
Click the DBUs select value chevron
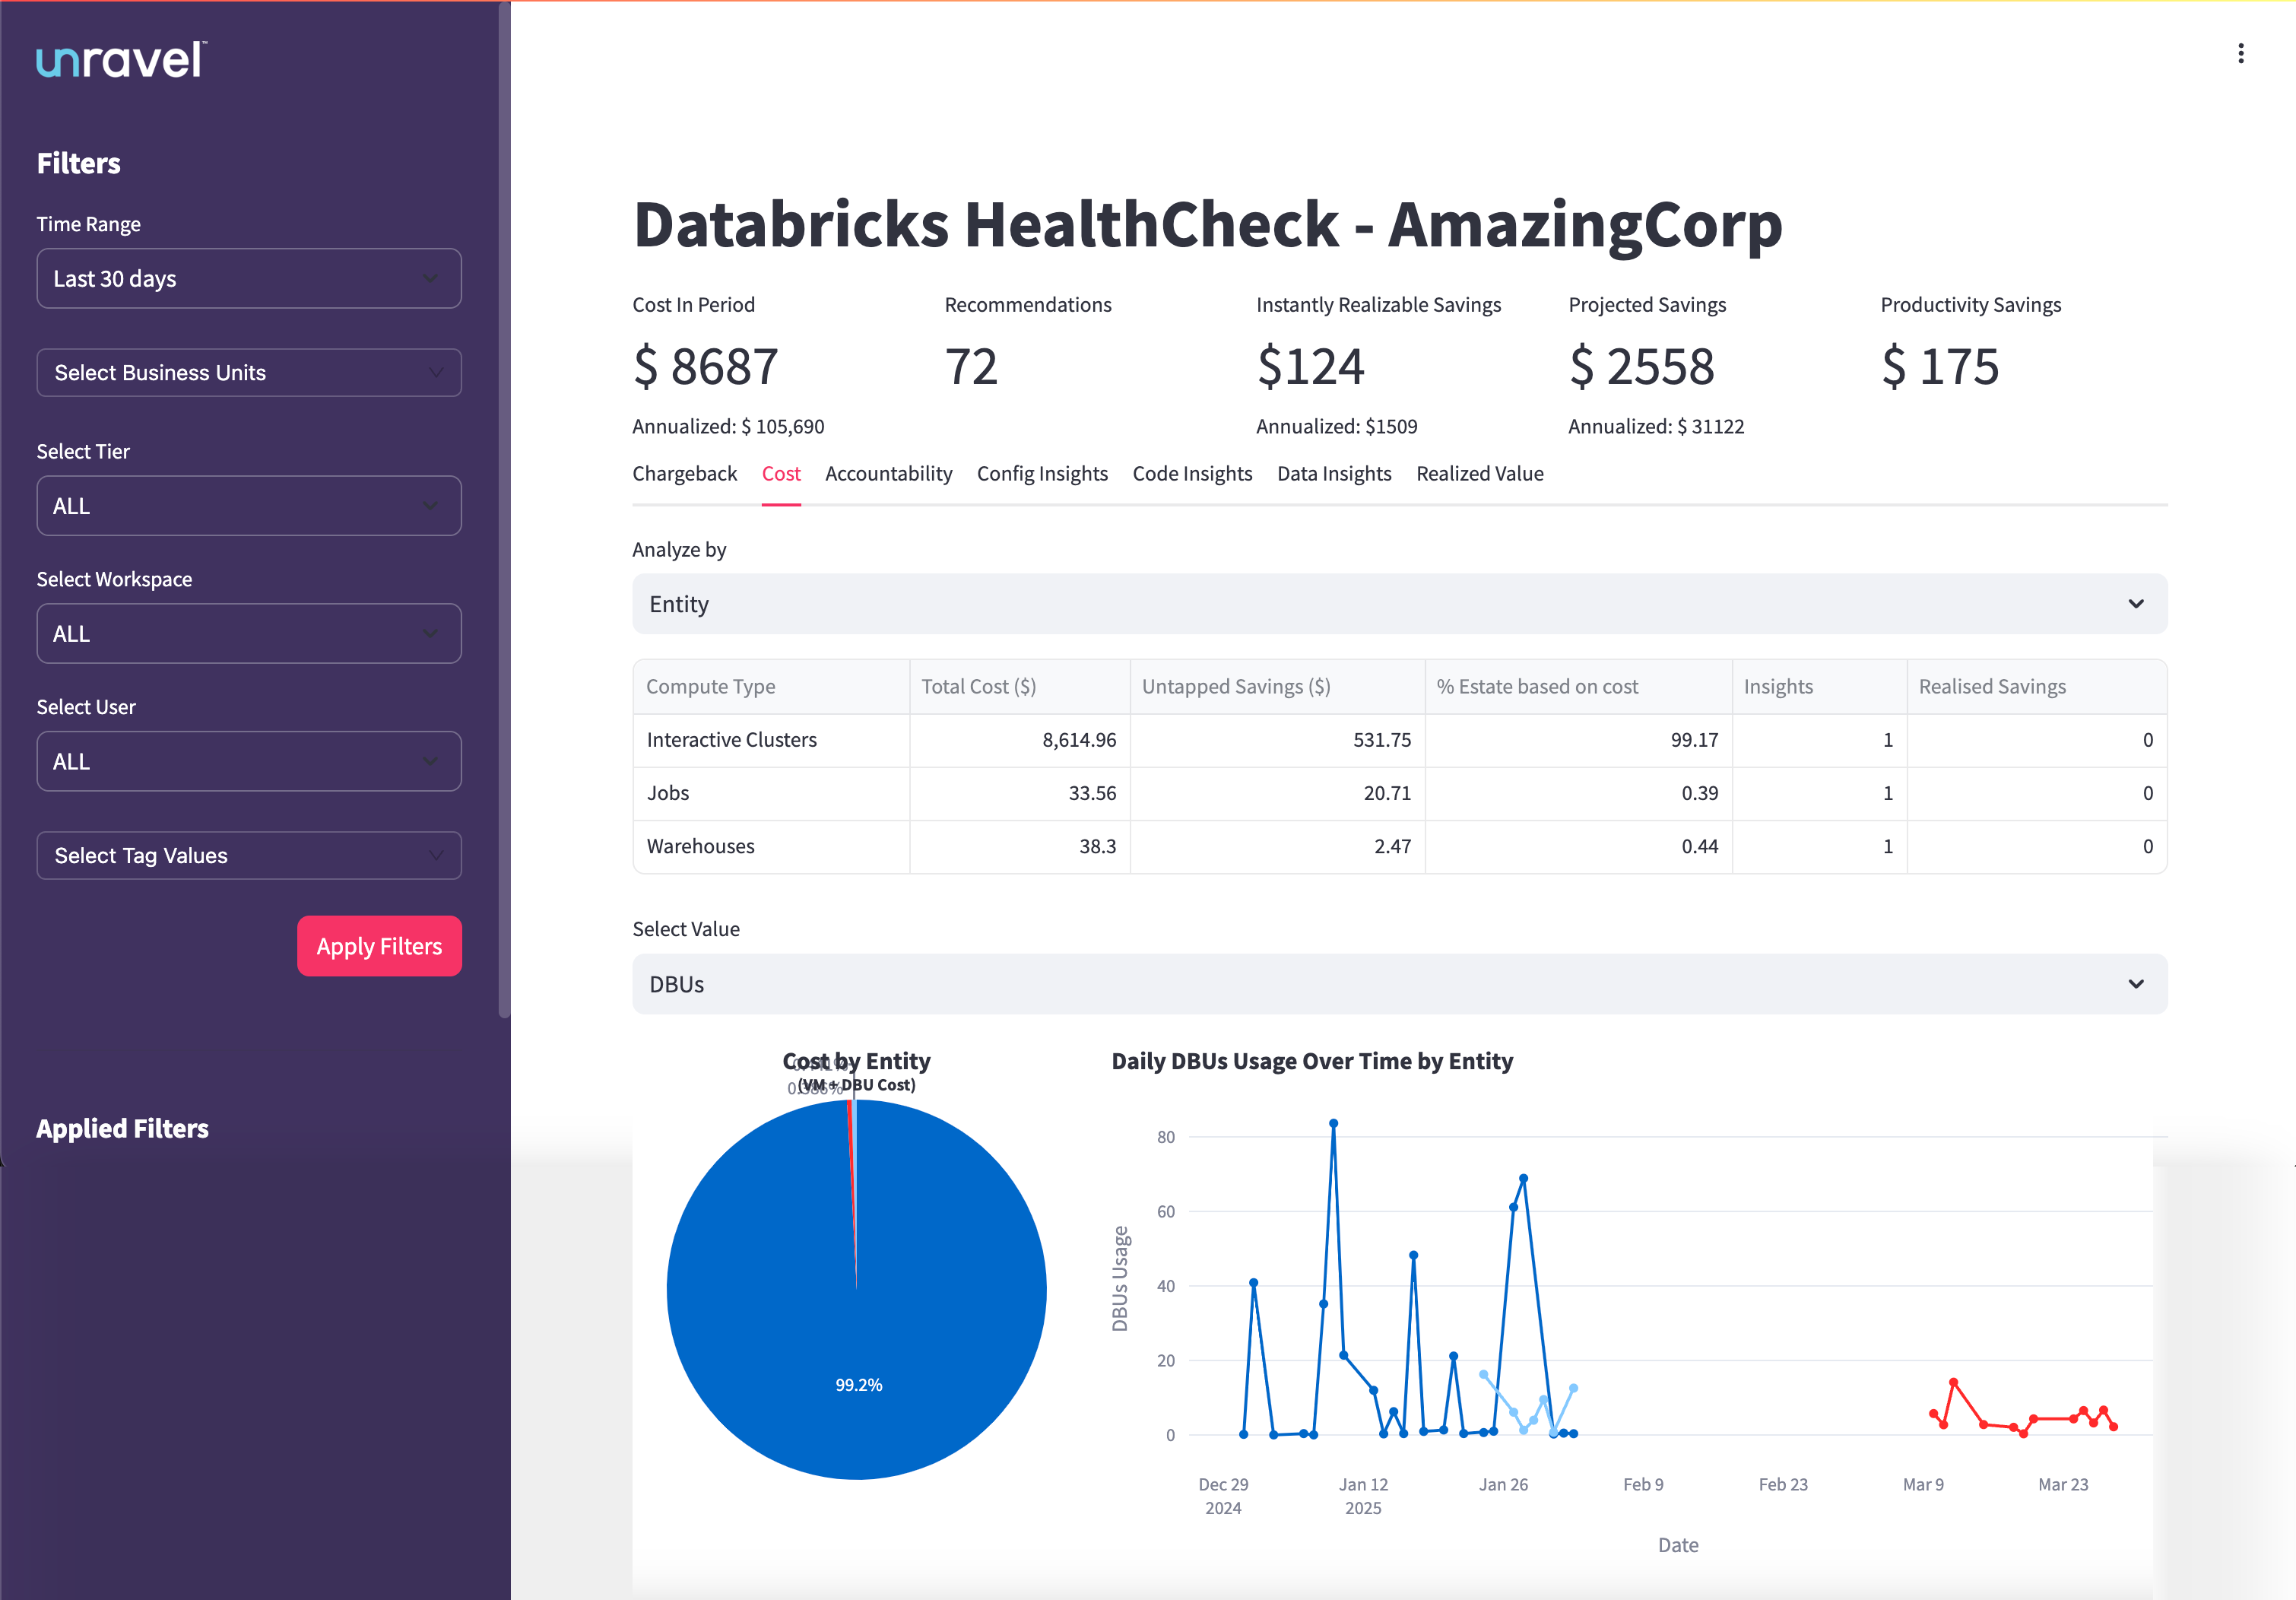pyautogui.click(x=2136, y=984)
